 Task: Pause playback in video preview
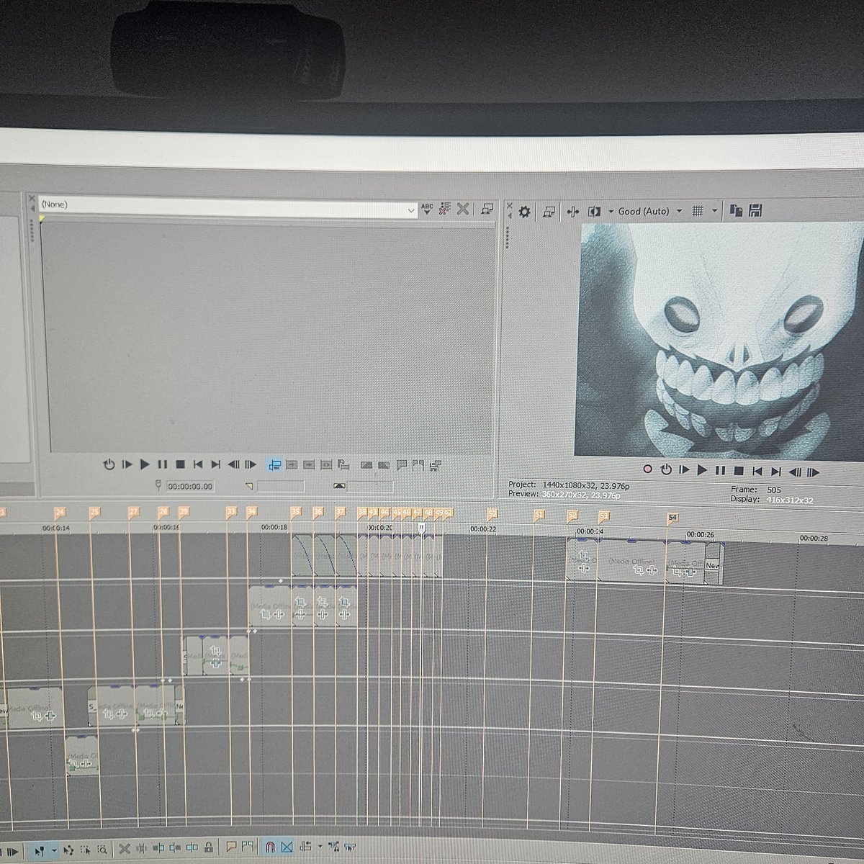[720, 471]
